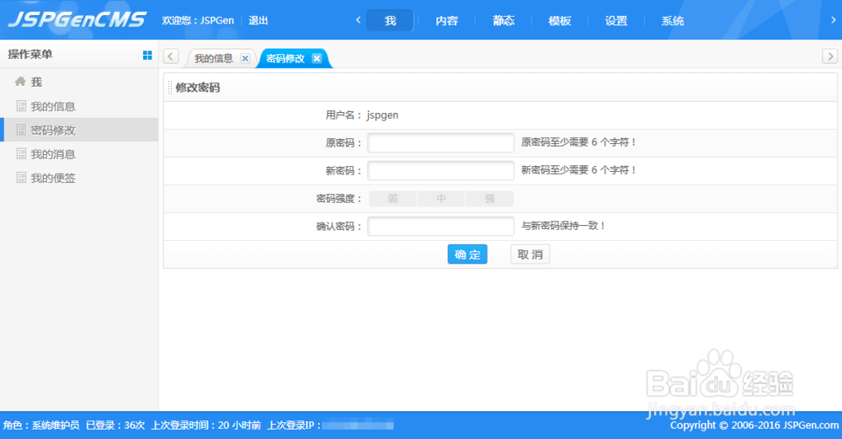This screenshot has width=842, height=439.
Task: Select the 我 sidebar heading
Action: (36, 82)
